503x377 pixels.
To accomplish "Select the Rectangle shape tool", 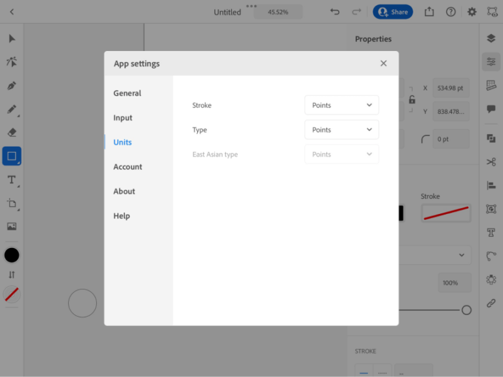I will [x=12, y=156].
